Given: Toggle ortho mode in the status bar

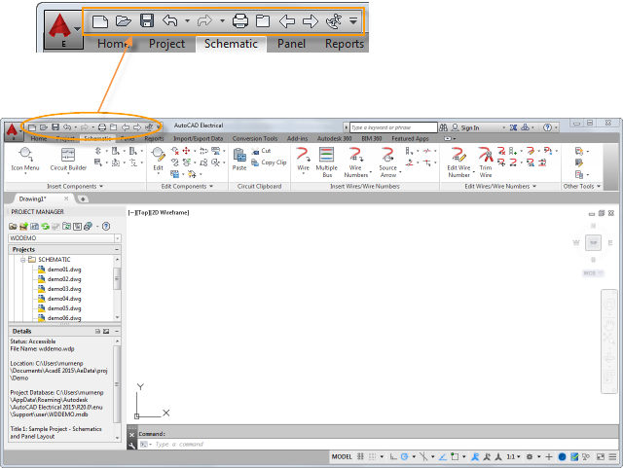Looking at the screenshot, I should 393,456.
